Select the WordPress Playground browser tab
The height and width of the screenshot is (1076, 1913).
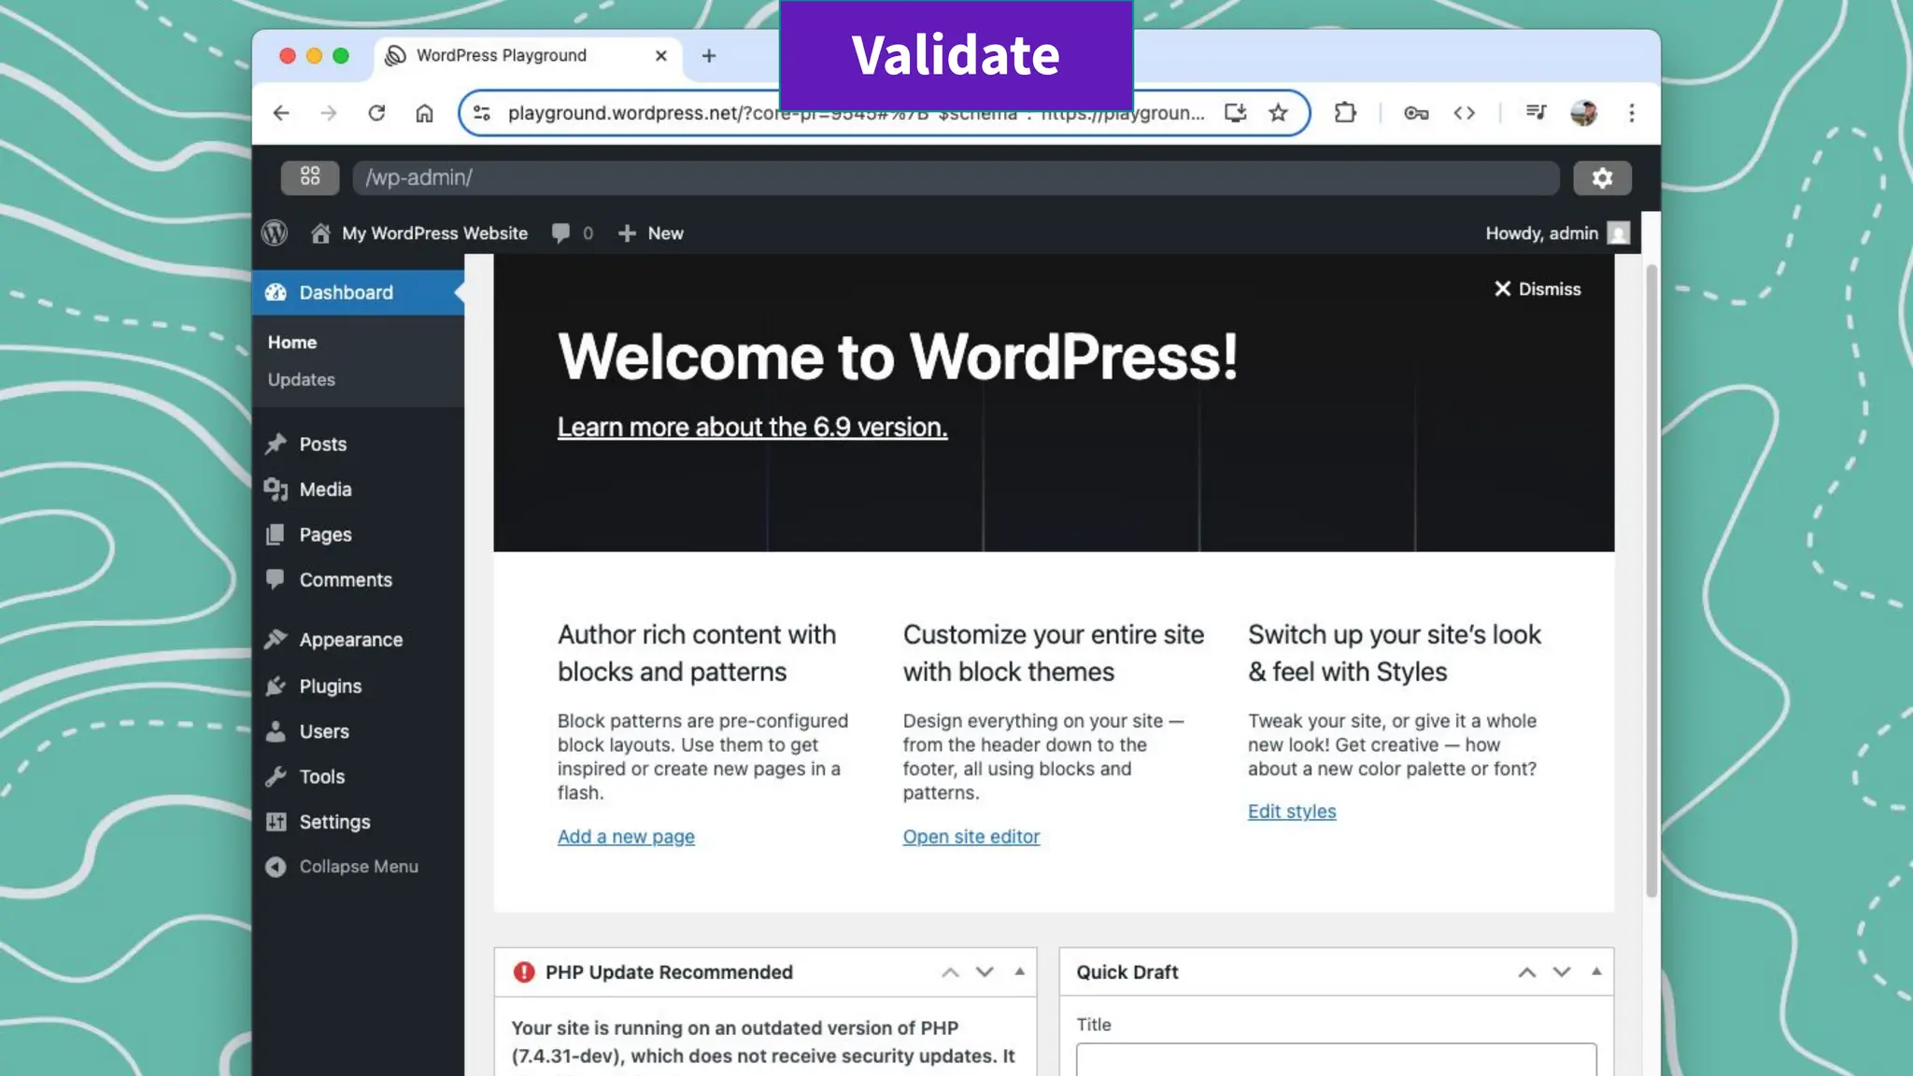point(529,56)
